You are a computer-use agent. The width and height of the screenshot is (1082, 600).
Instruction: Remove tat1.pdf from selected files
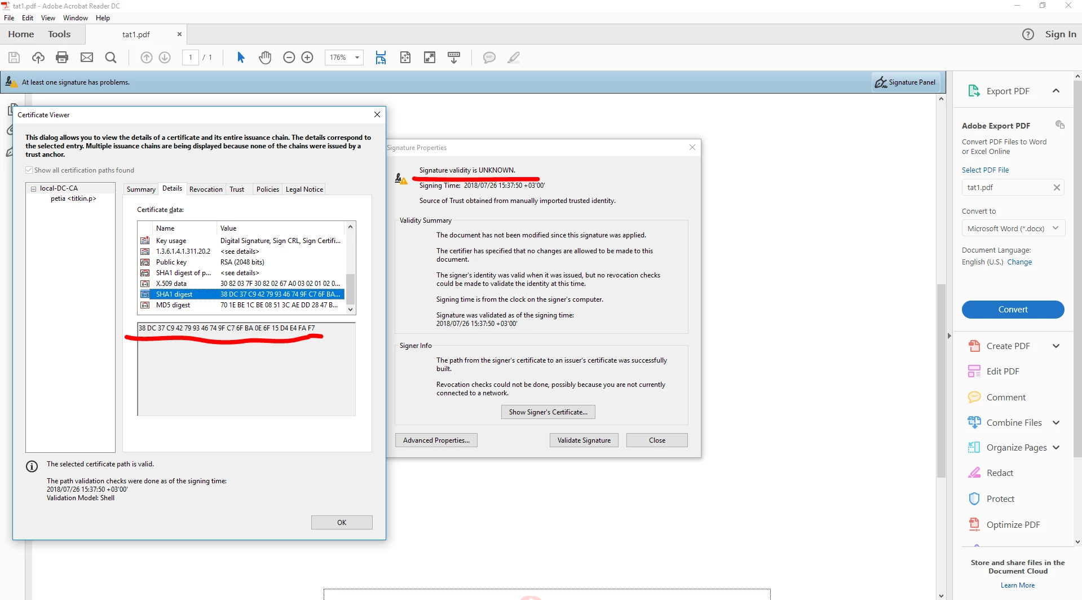[x=1057, y=188]
